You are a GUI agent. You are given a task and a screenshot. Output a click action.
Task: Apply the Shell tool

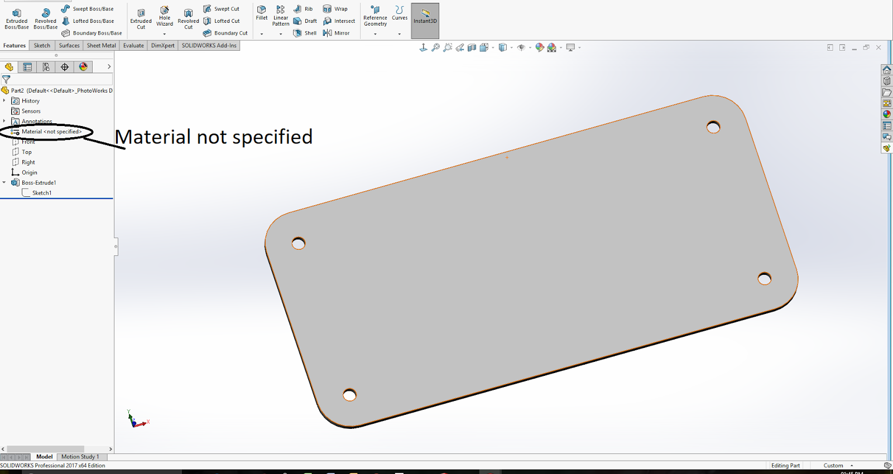(x=305, y=33)
